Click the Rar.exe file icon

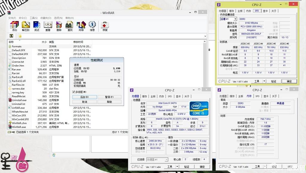[10, 69]
